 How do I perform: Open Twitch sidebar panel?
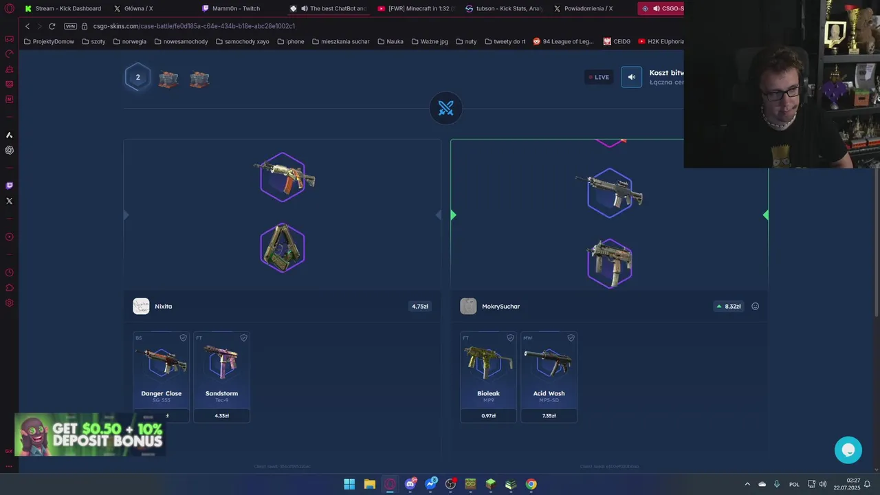click(9, 186)
